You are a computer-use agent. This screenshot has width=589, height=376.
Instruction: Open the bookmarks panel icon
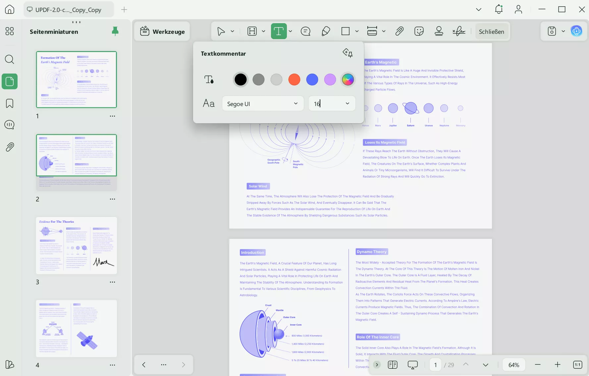pos(10,103)
